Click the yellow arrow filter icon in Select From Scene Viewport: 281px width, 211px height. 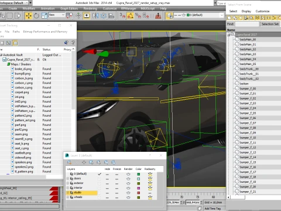[x=274, y=18]
